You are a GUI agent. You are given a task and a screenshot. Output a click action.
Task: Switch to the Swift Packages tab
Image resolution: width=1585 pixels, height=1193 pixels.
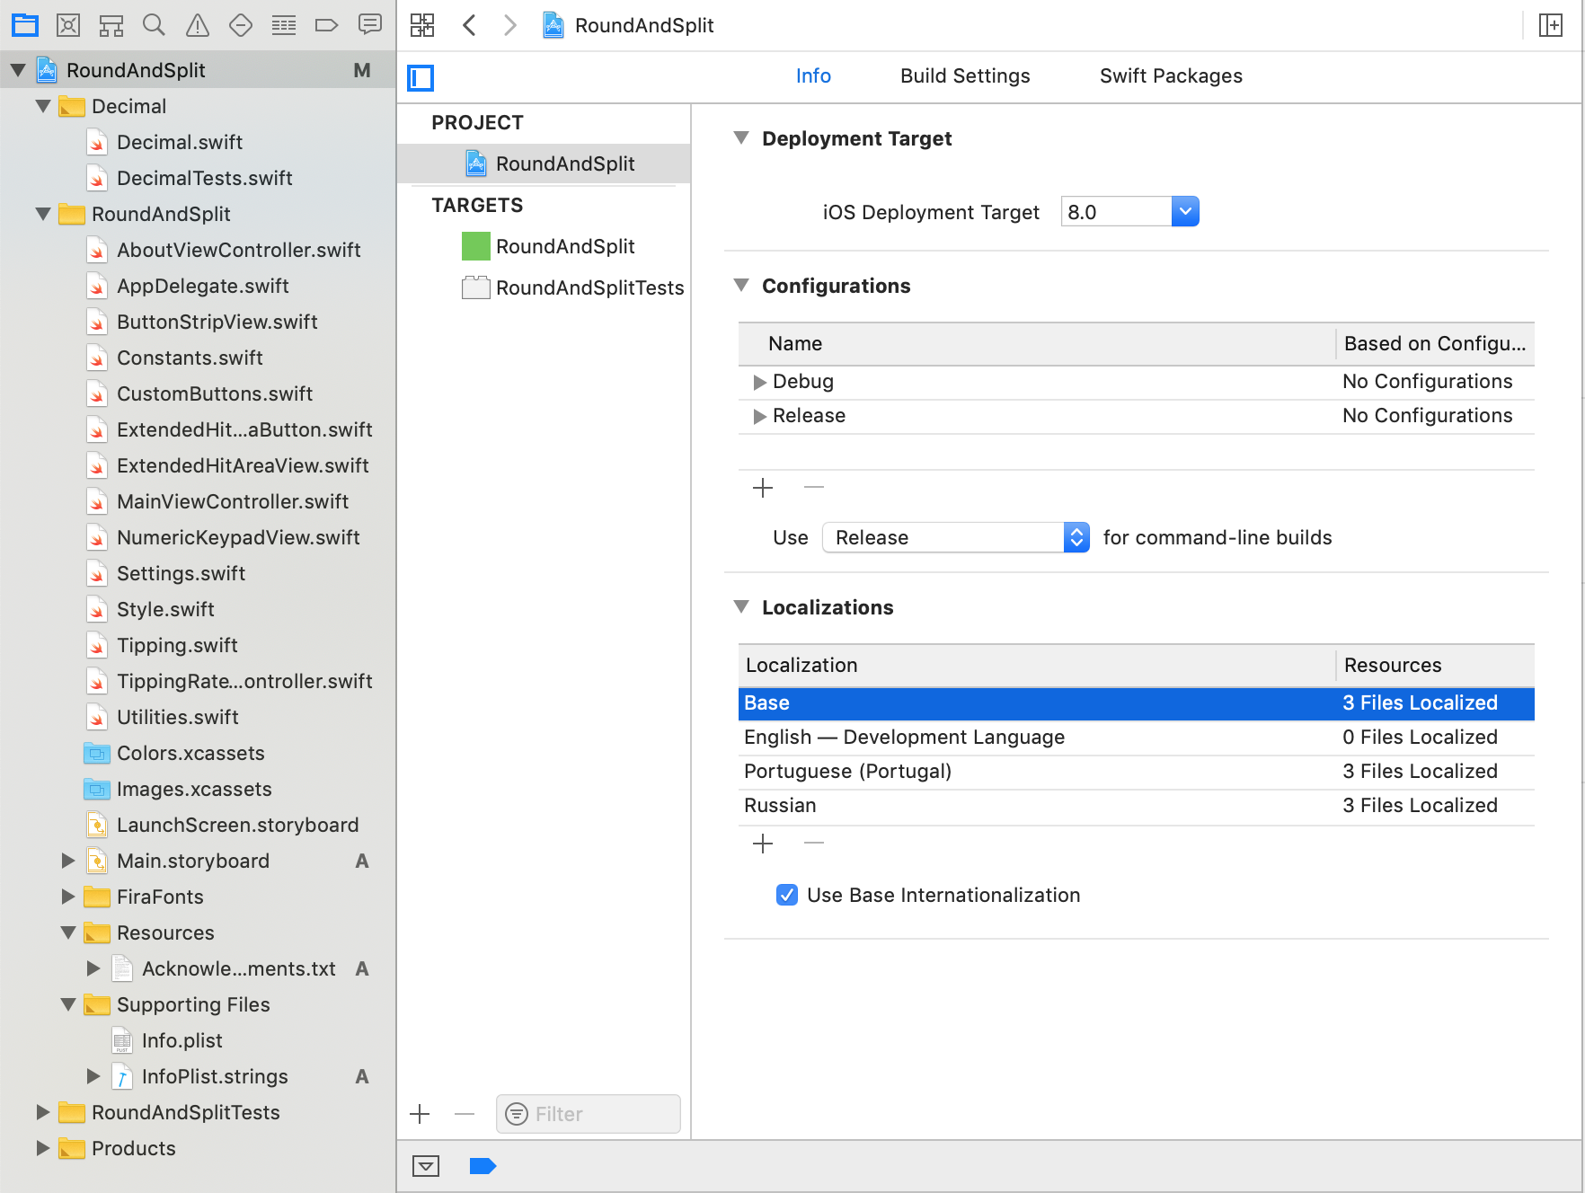(x=1171, y=76)
